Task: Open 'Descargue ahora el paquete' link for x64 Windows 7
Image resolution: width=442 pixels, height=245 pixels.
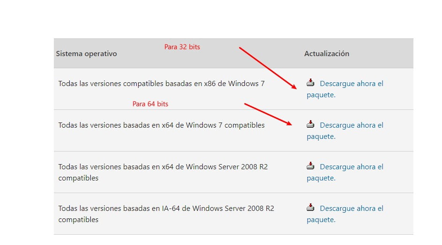Action: 345,130
